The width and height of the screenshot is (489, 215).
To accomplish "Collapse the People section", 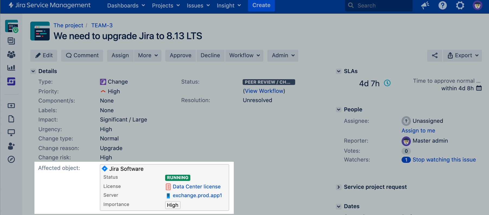I will point(338,110).
